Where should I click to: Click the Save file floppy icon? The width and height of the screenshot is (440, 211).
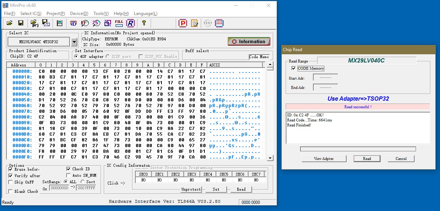(x=20, y=23)
